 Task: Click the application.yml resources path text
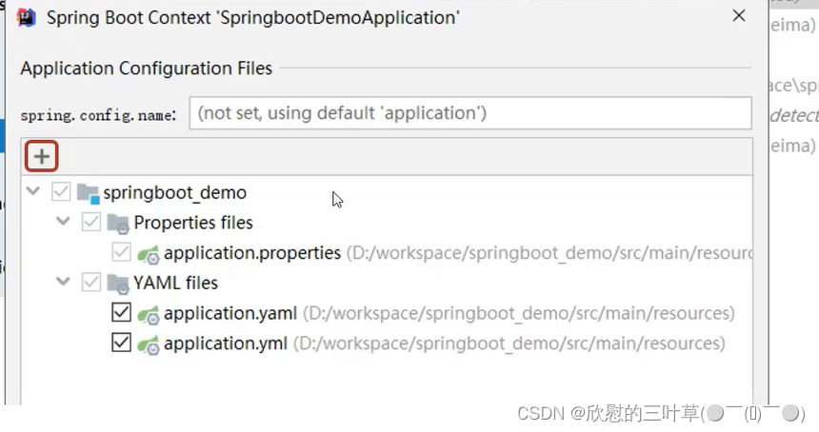click(x=509, y=344)
